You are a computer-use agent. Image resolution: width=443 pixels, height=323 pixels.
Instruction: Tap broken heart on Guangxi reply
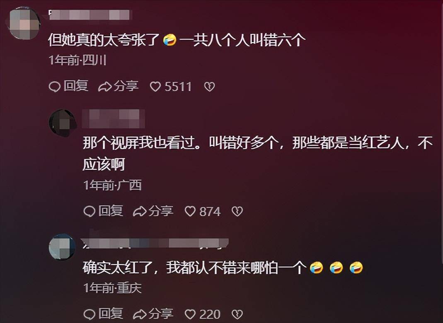[x=237, y=211]
